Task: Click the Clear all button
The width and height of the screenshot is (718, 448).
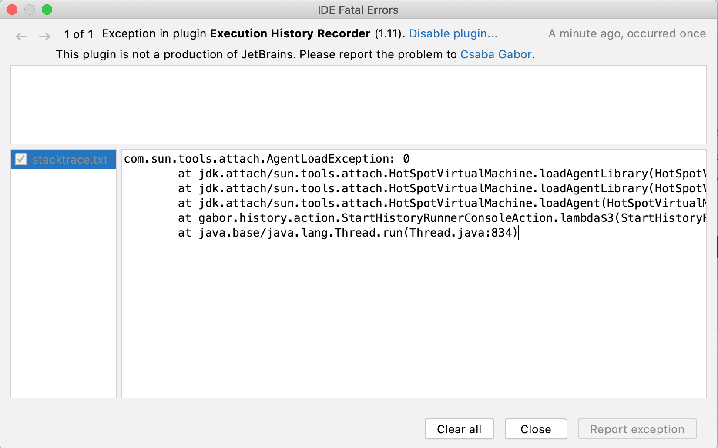Action: pyautogui.click(x=459, y=429)
